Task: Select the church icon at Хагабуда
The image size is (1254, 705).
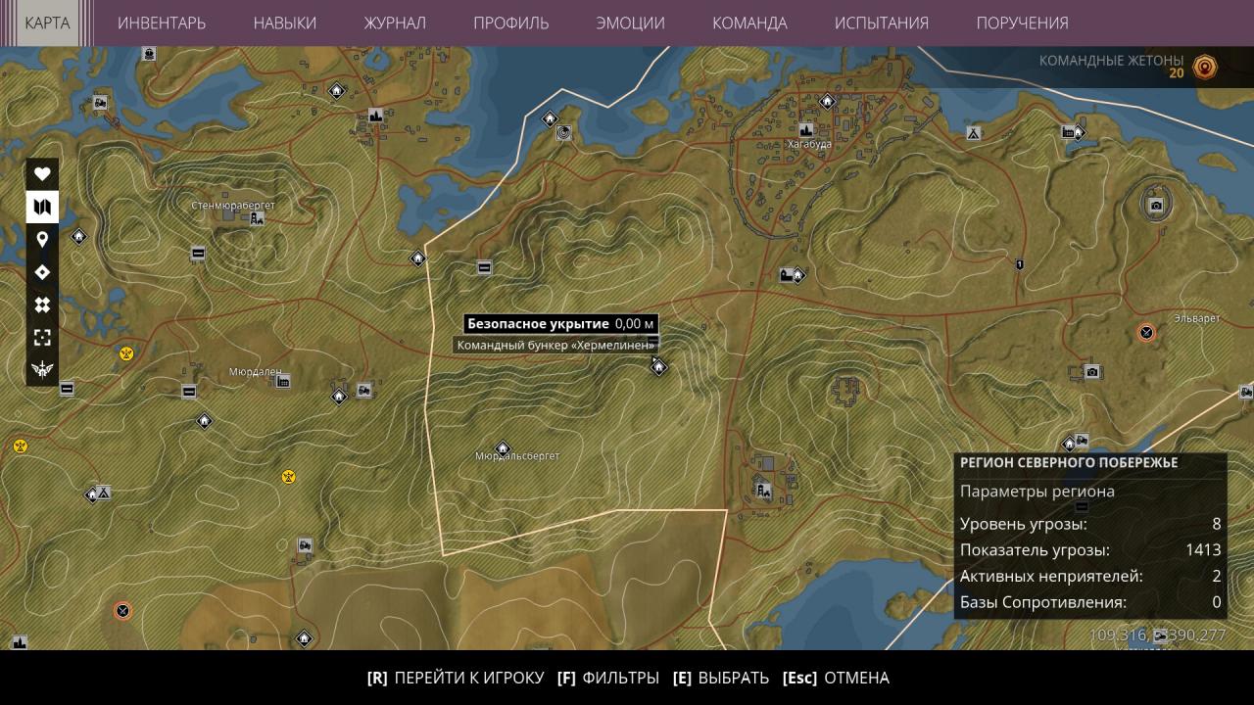Action: point(807,129)
